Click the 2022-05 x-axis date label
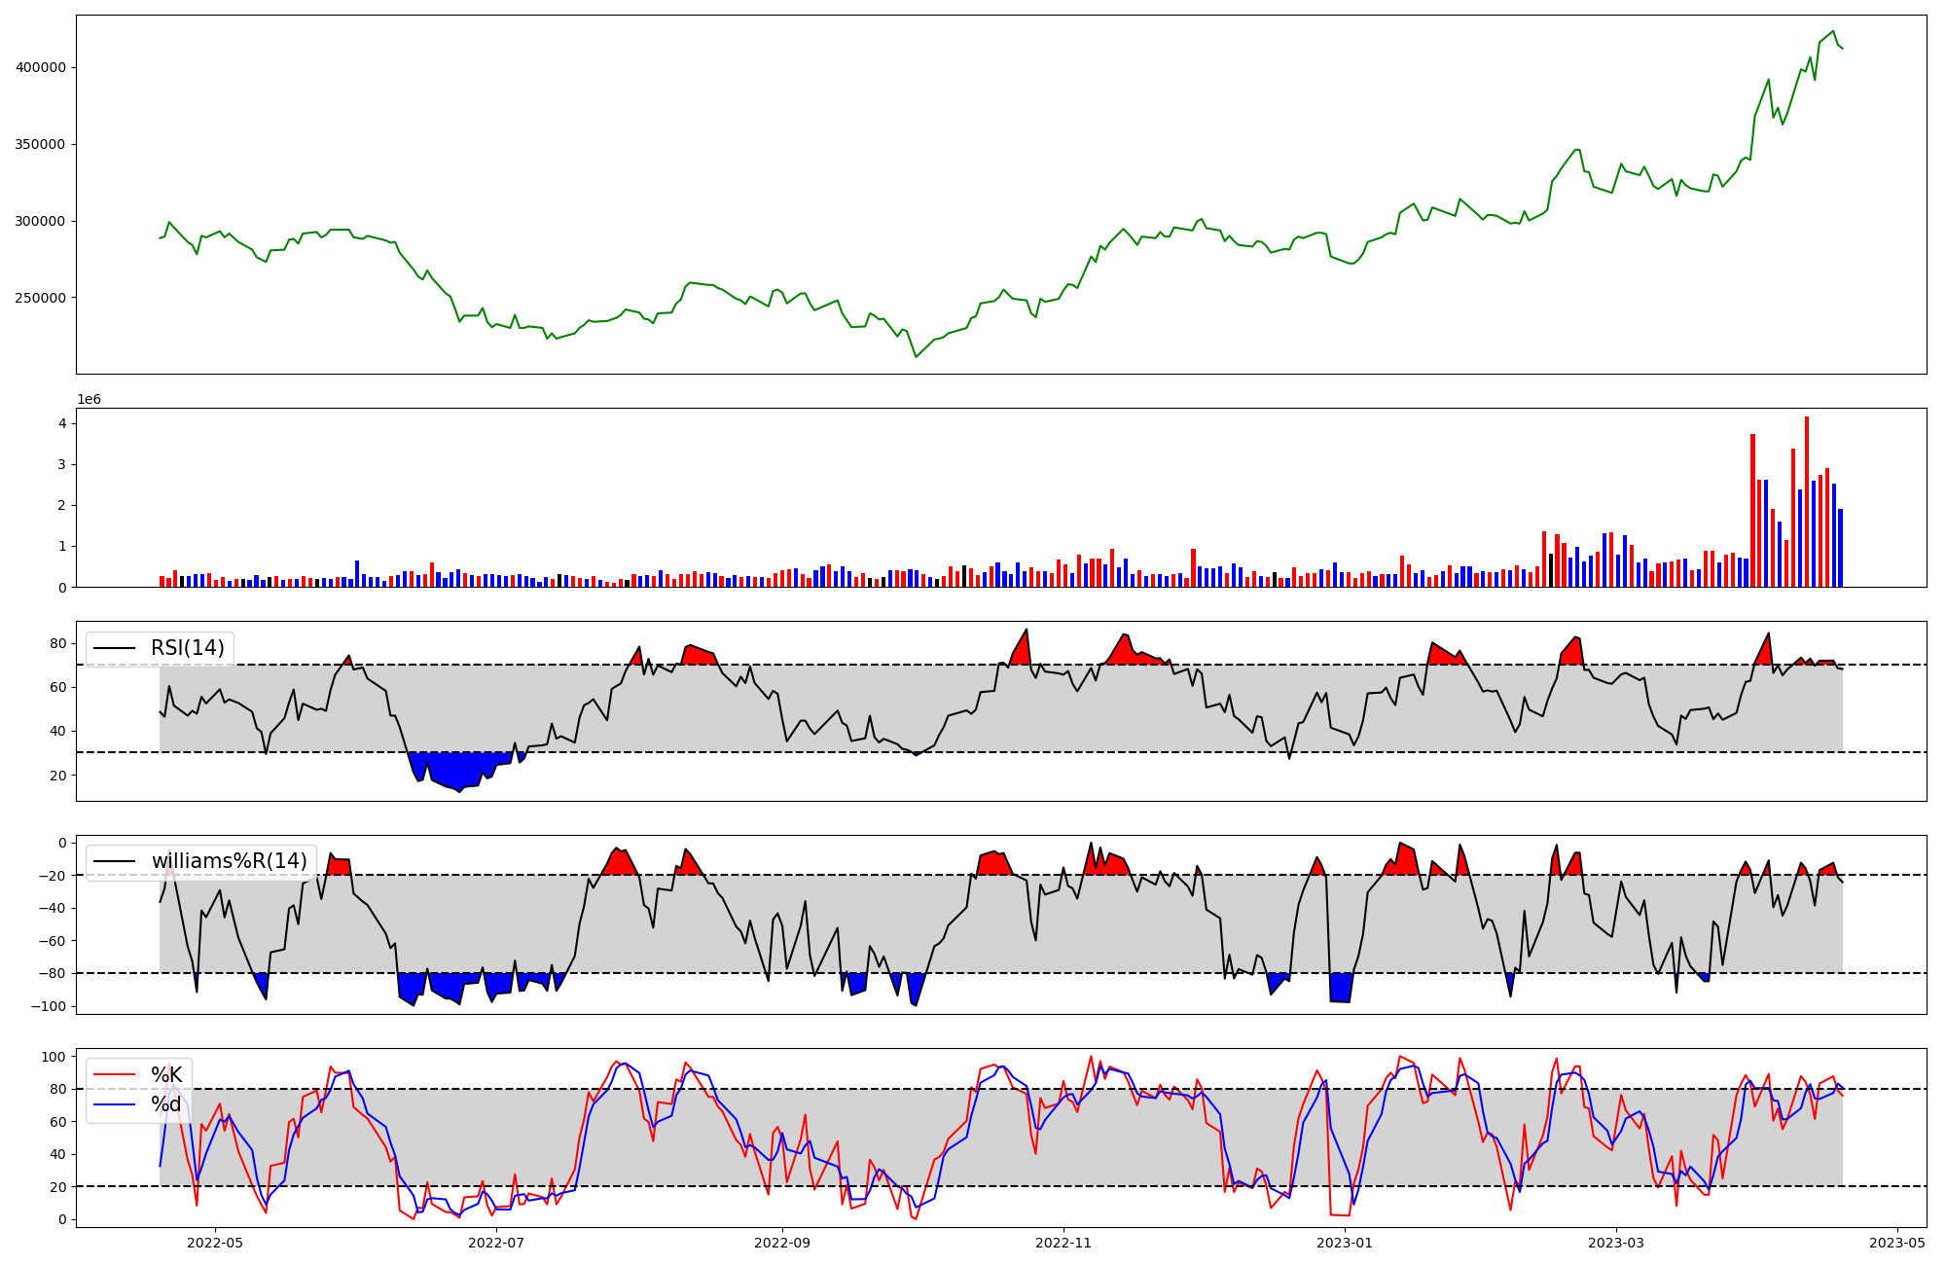The image size is (1946, 1265). click(214, 1242)
